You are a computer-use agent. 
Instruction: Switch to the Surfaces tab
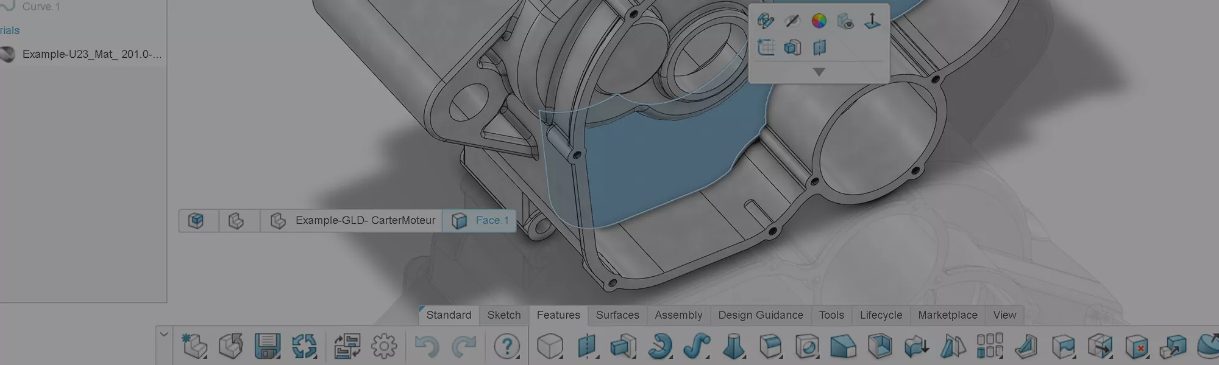click(617, 315)
